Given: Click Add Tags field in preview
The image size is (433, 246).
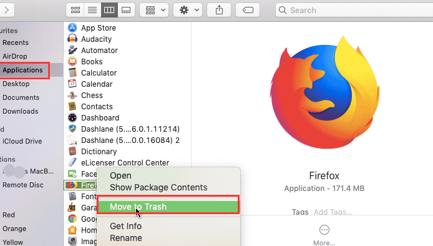Looking at the screenshot, I should [333, 212].
